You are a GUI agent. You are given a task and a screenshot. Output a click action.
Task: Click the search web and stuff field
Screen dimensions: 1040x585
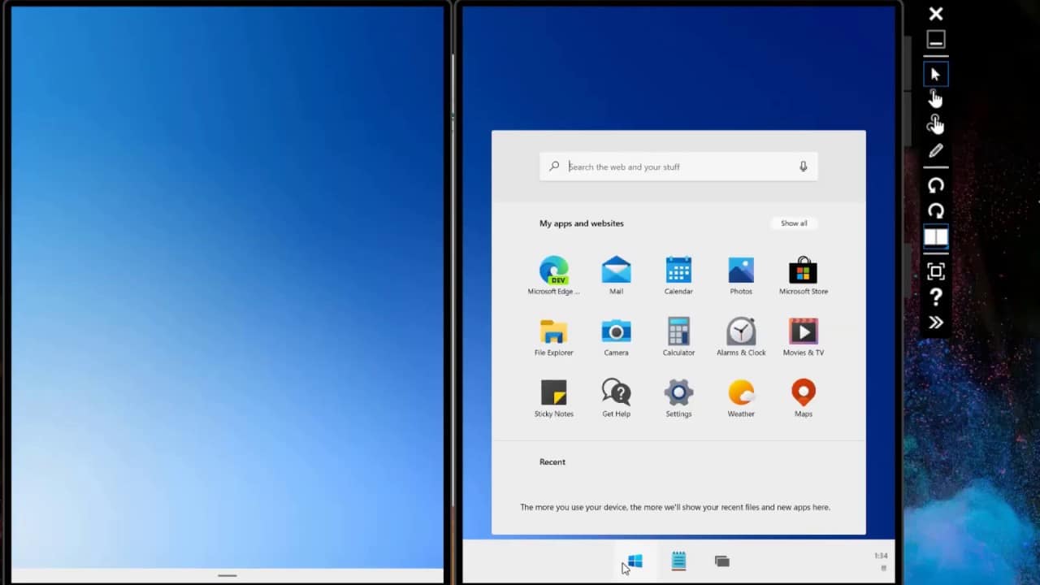pyautogui.click(x=678, y=167)
